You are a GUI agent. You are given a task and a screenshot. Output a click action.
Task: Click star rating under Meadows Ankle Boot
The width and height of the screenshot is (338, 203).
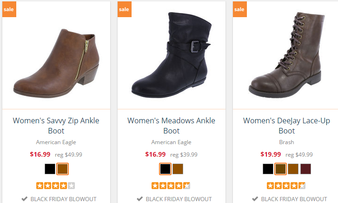(171, 186)
